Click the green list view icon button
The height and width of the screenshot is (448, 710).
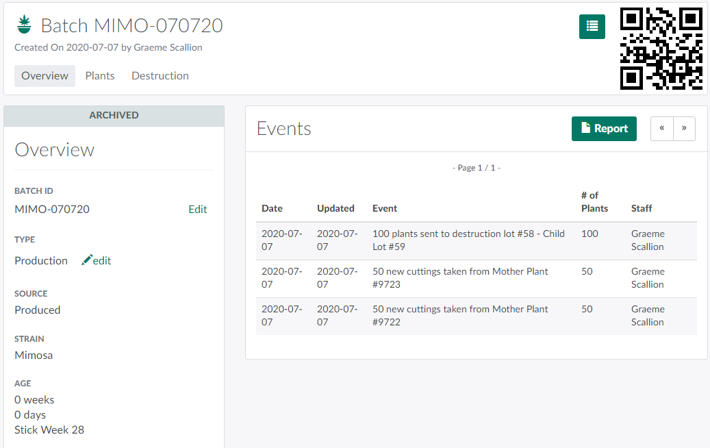tap(592, 26)
